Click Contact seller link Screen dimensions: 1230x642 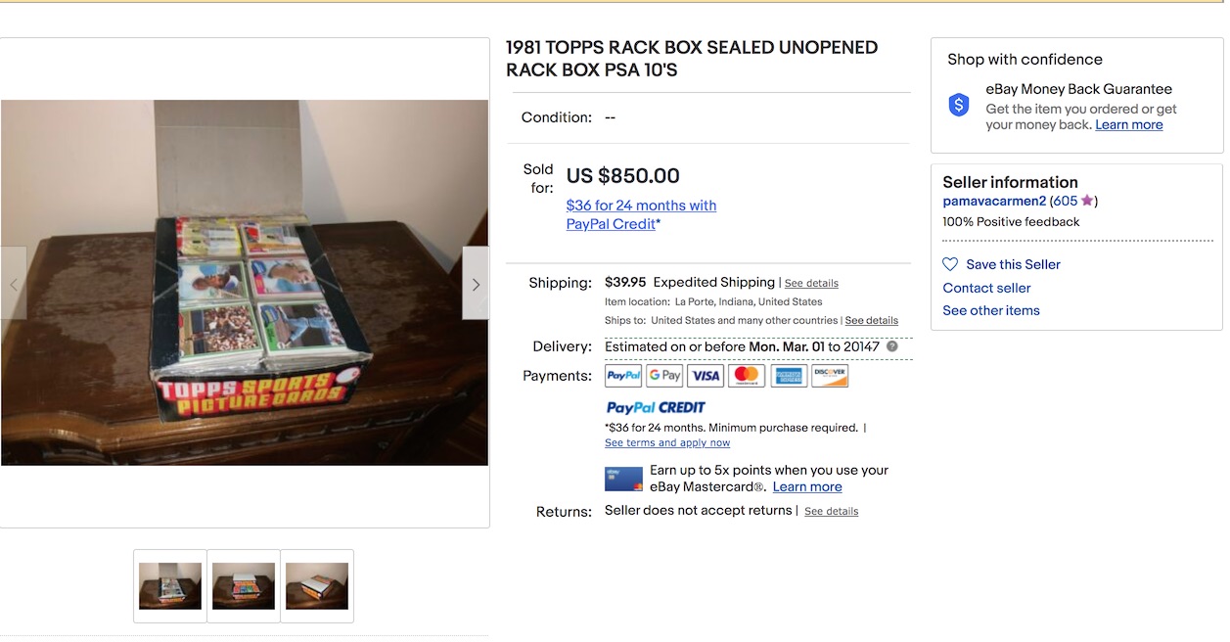click(x=986, y=288)
